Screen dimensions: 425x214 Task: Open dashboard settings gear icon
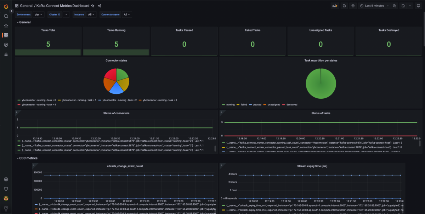click(x=353, y=6)
